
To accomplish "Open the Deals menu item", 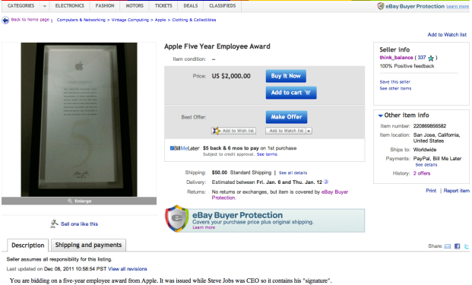I will tap(191, 6).
